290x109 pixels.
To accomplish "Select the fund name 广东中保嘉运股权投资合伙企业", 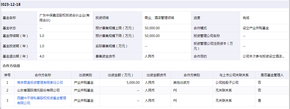I will click(x=64, y=18).
